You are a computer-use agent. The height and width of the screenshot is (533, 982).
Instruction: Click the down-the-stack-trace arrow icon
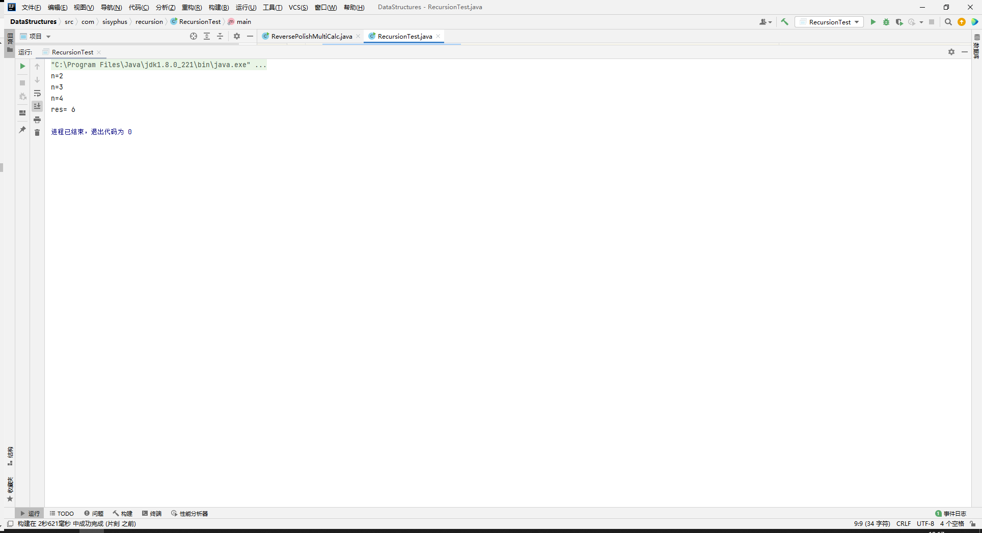click(37, 80)
